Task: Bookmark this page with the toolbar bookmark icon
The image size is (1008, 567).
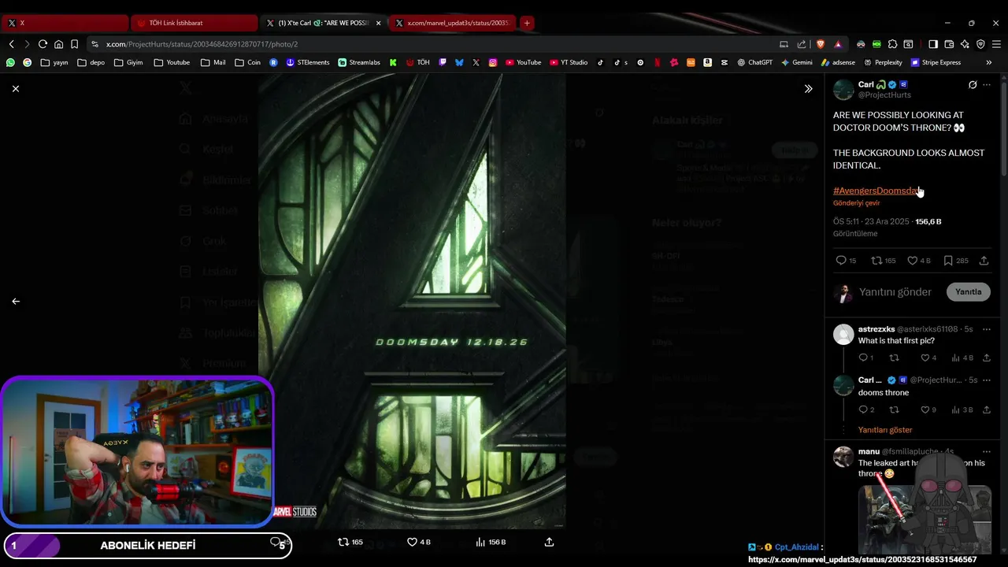Action: coord(74,44)
